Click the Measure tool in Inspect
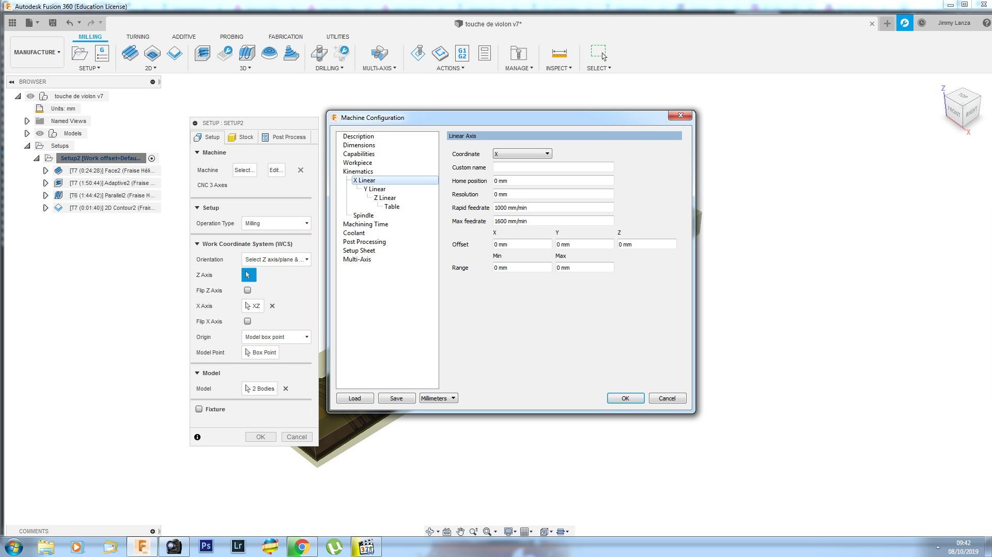 559,53
